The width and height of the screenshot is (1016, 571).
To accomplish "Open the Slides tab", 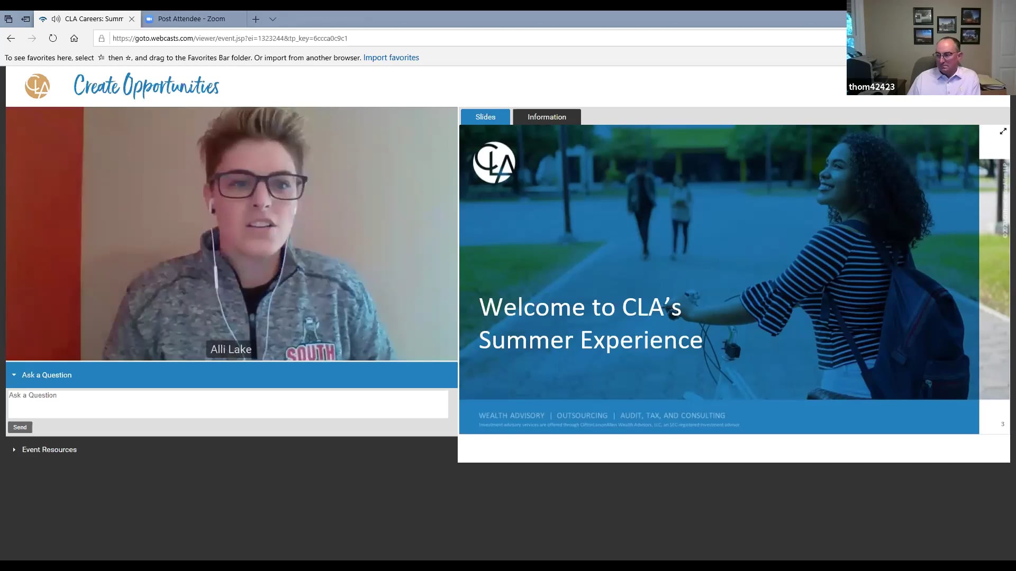I will (x=485, y=117).
